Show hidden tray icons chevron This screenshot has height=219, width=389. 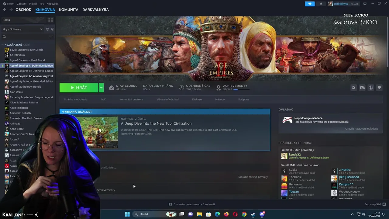352,214
